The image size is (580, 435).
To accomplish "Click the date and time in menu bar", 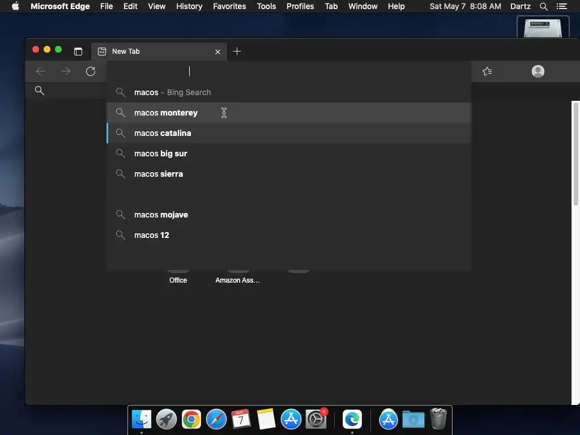I will coord(466,6).
